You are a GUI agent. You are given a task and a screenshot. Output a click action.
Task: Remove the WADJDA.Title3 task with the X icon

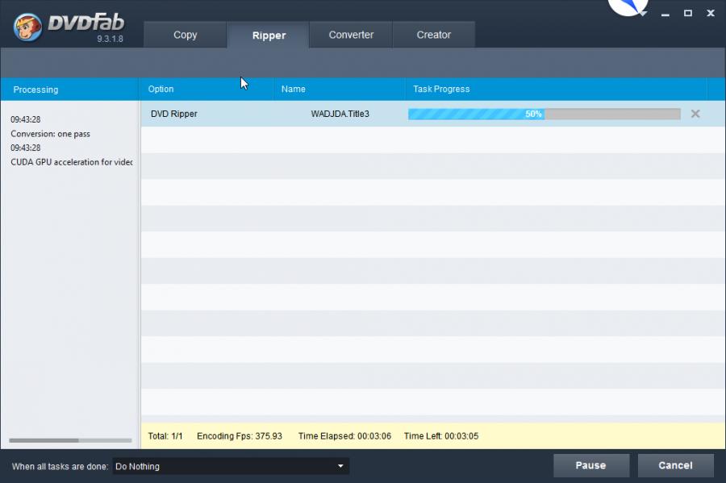(695, 114)
